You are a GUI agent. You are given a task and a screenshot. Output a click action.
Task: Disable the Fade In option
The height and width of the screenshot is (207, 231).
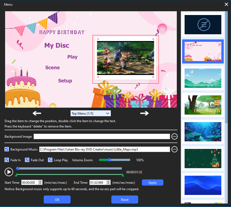7,160
